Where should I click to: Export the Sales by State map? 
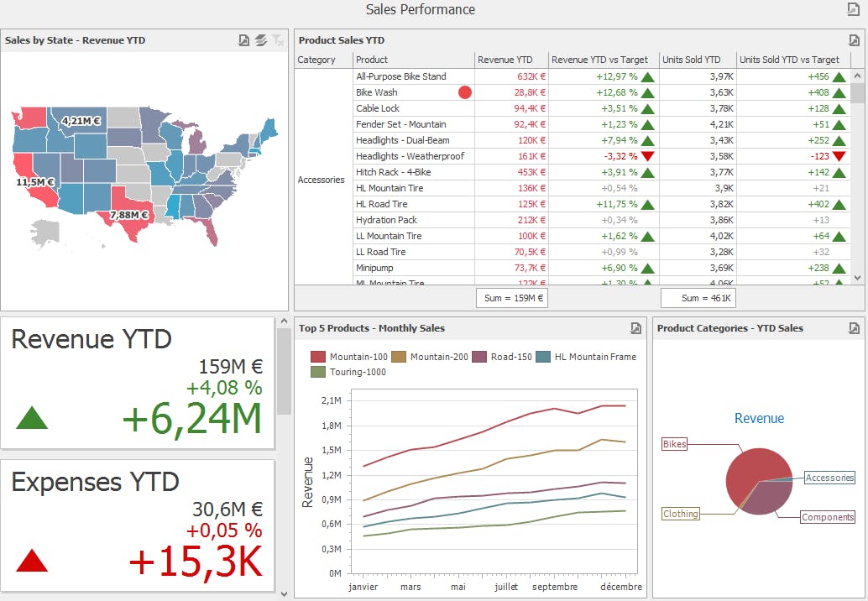243,39
